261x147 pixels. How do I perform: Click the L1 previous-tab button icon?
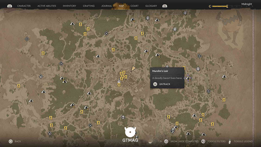click(10, 6)
